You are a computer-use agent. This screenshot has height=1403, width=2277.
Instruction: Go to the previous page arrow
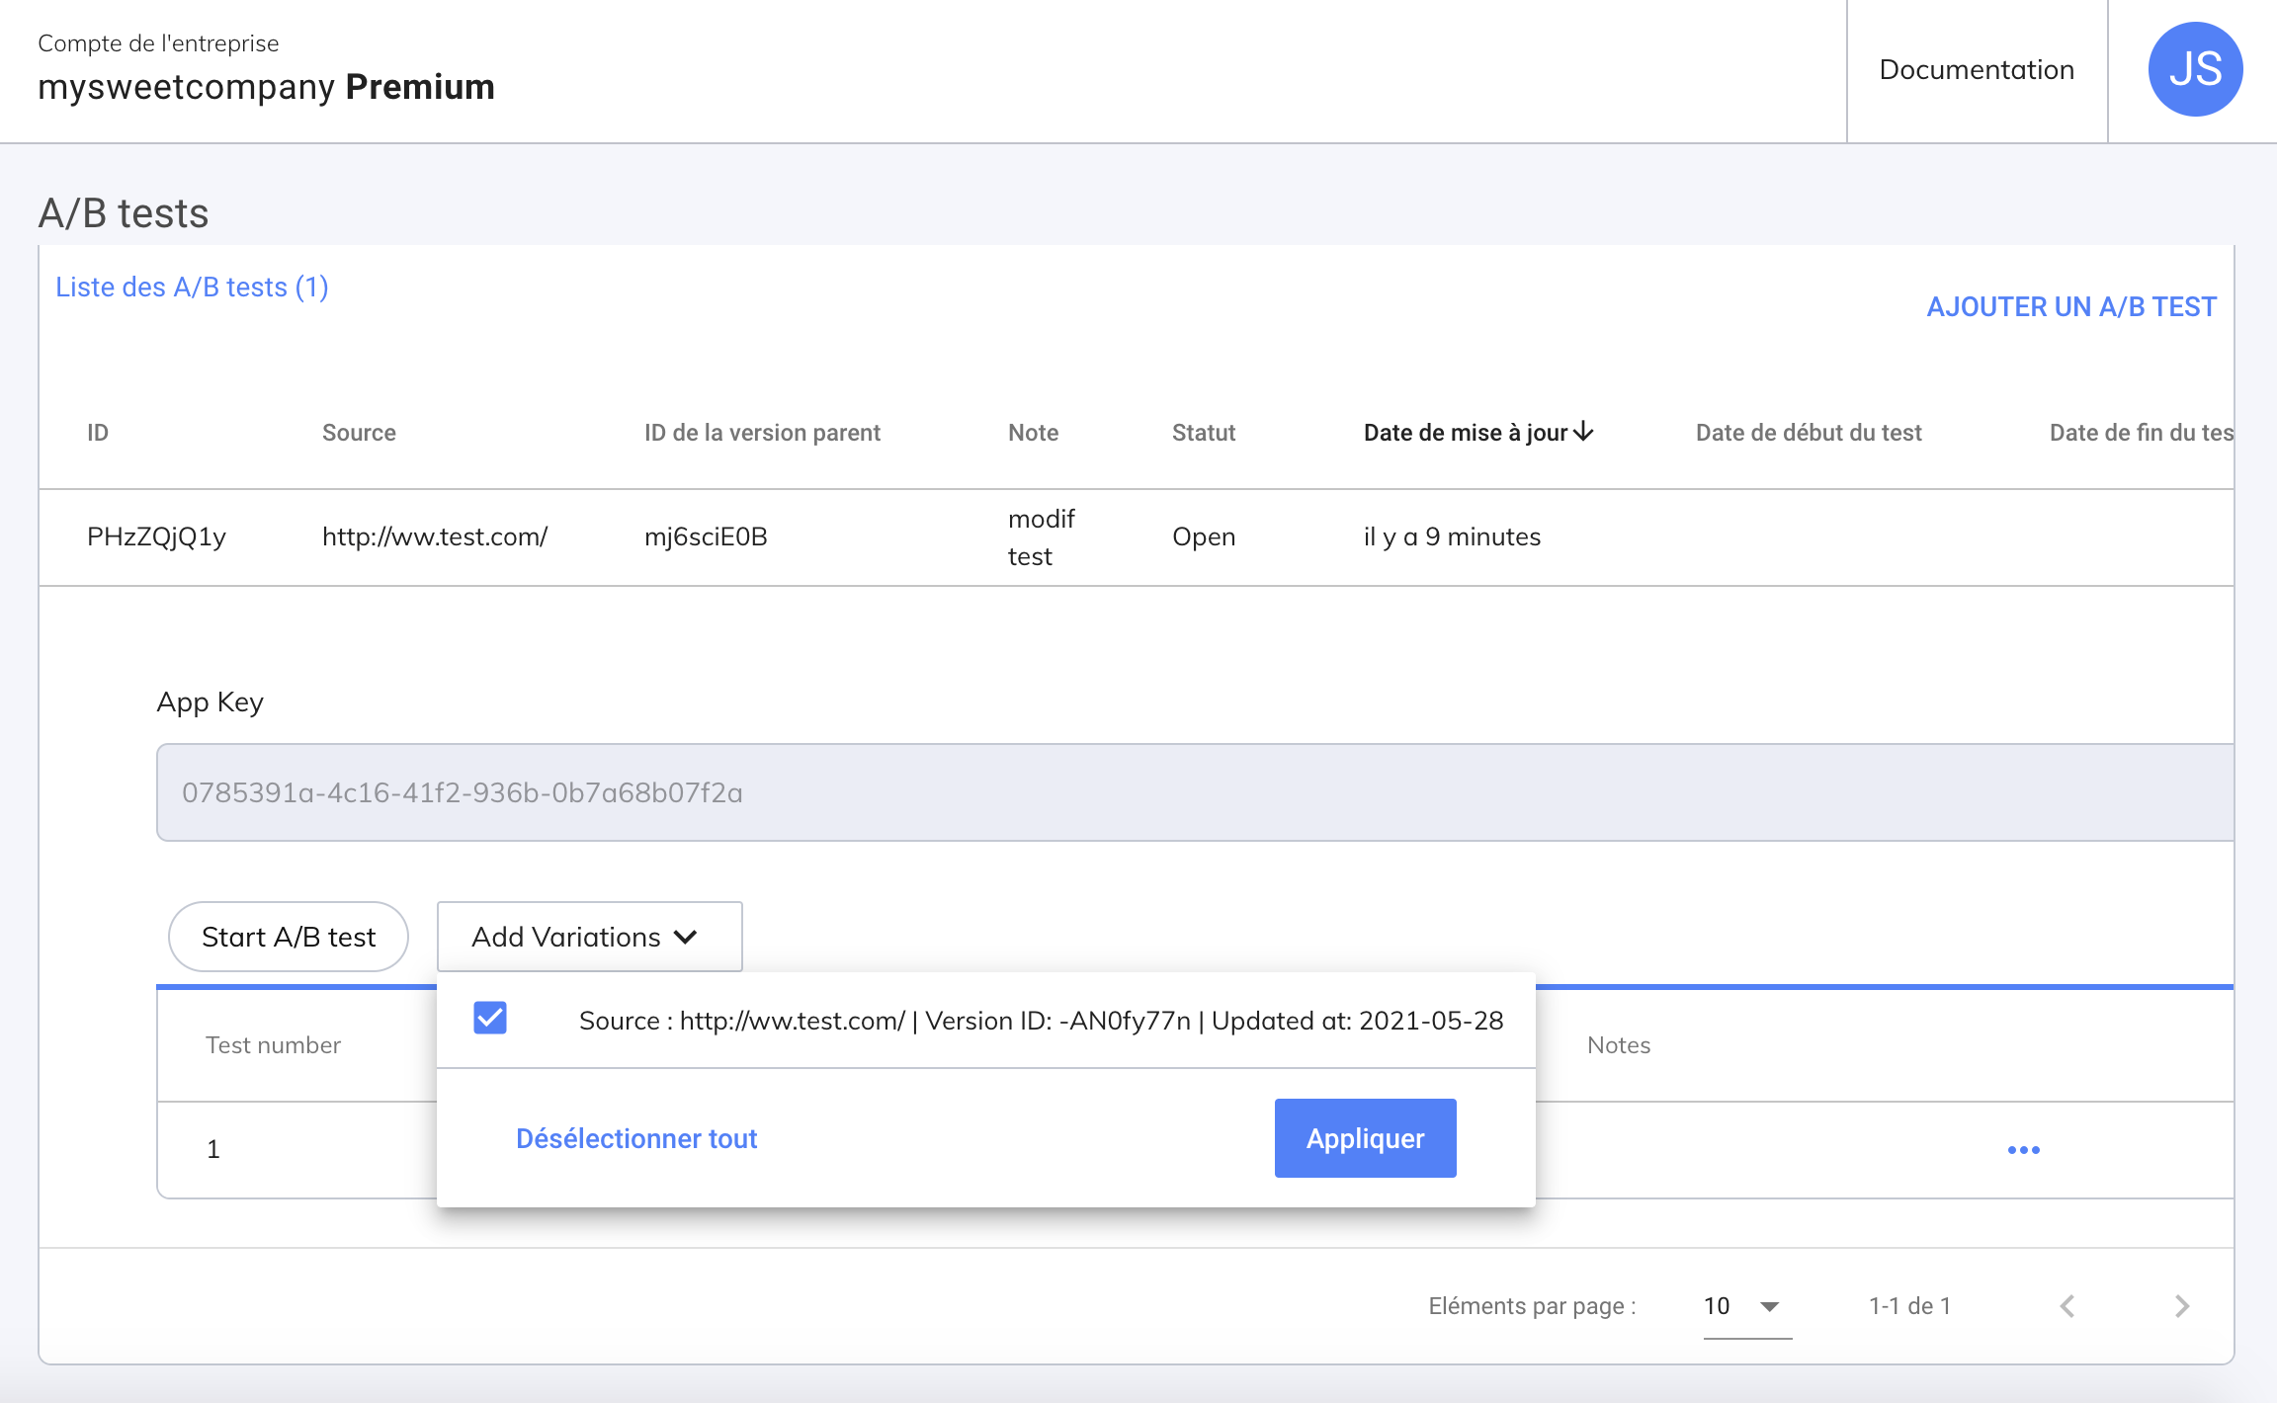pos(2067,1306)
